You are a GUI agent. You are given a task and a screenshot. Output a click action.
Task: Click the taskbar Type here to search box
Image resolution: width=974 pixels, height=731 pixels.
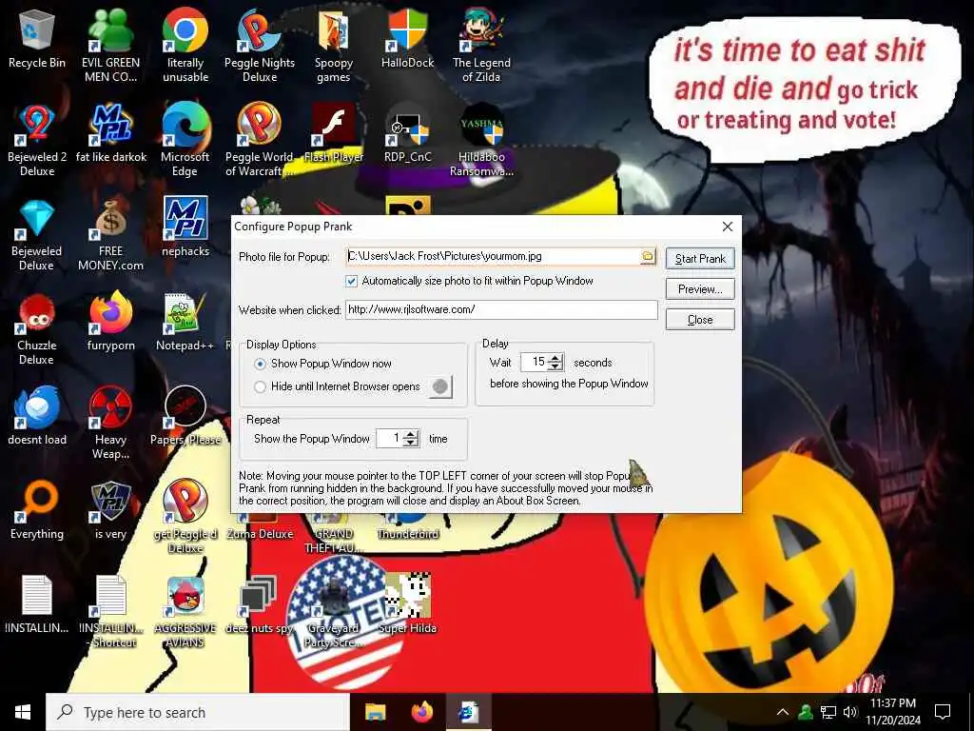(x=198, y=712)
